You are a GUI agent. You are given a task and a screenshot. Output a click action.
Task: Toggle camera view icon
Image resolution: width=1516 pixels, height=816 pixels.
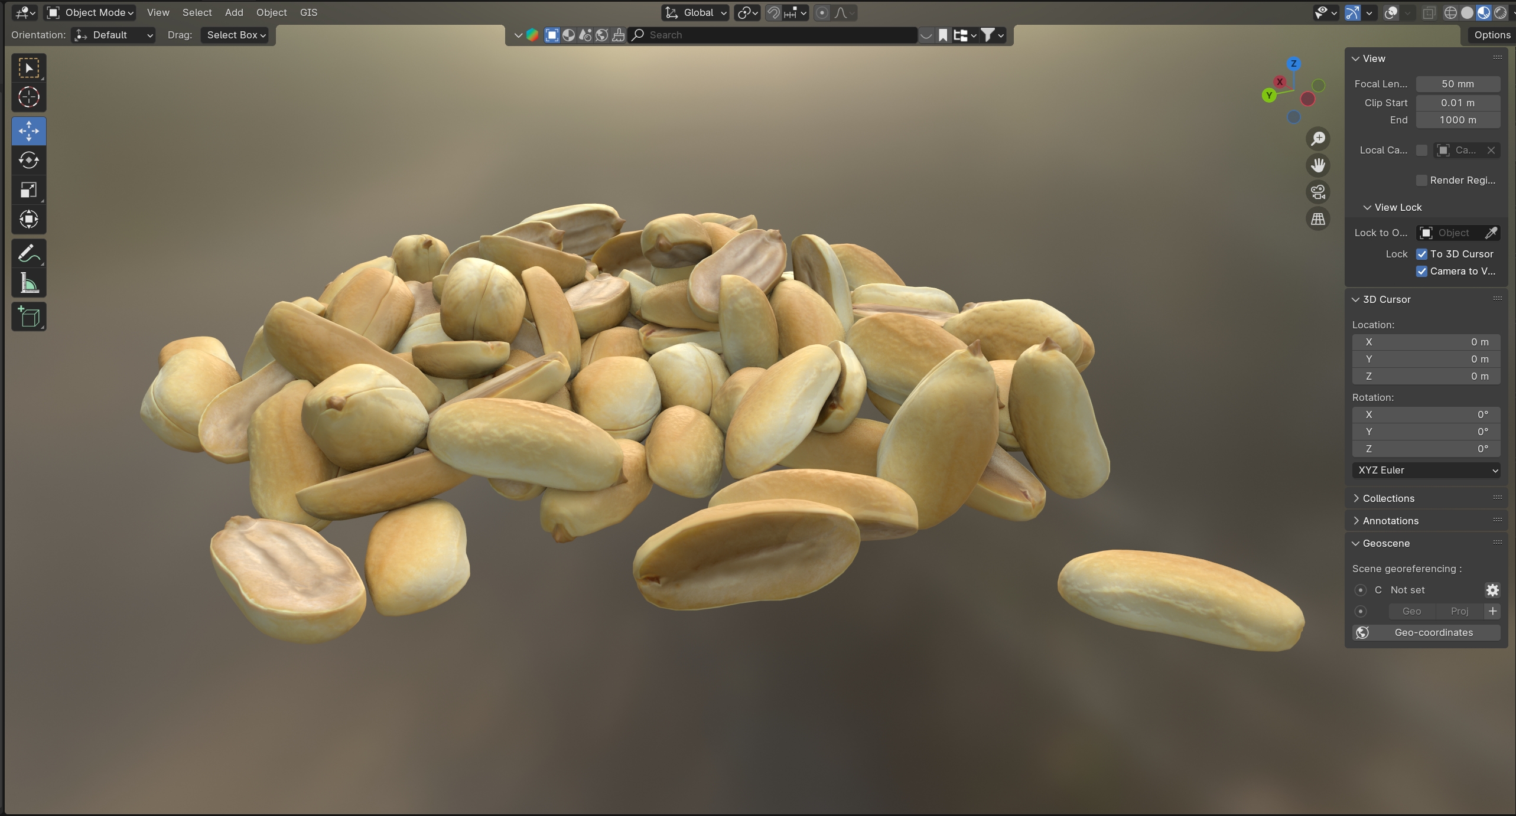point(1317,192)
